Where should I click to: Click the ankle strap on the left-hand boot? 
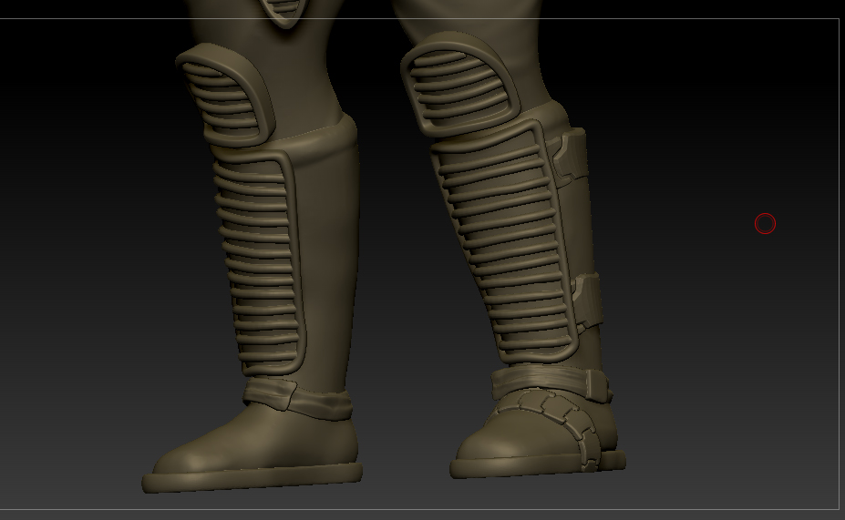(x=297, y=400)
